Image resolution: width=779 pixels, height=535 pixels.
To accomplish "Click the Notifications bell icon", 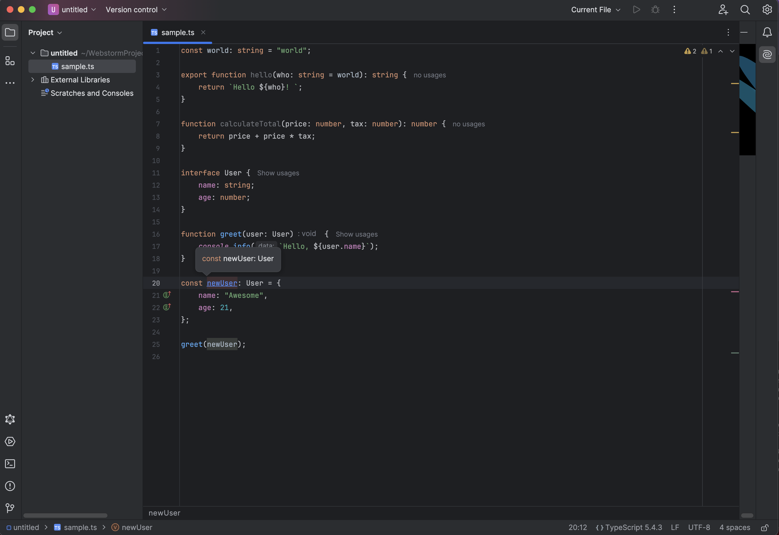I will pos(767,33).
